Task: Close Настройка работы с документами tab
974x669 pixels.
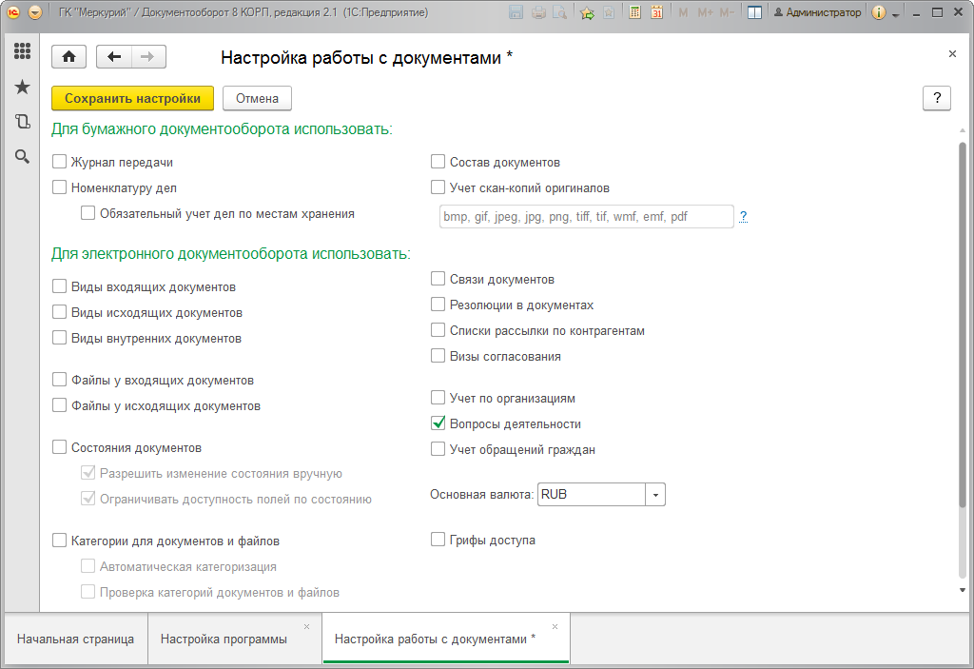Action: (555, 627)
